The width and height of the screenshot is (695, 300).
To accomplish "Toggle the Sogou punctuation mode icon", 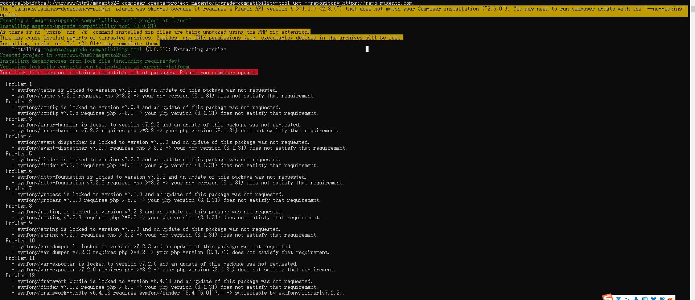I will coord(627,299).
